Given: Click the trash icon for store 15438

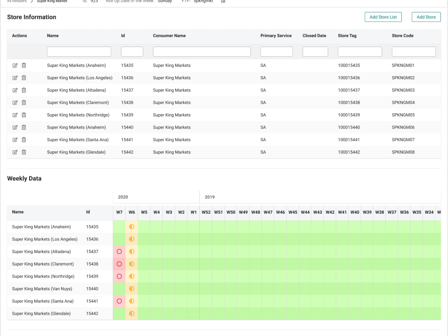Looking at the screenshot, I should click(24, 103).
